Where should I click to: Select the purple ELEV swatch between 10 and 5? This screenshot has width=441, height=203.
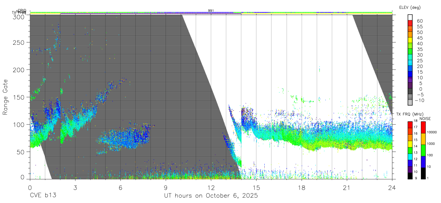tap(410, 80)
